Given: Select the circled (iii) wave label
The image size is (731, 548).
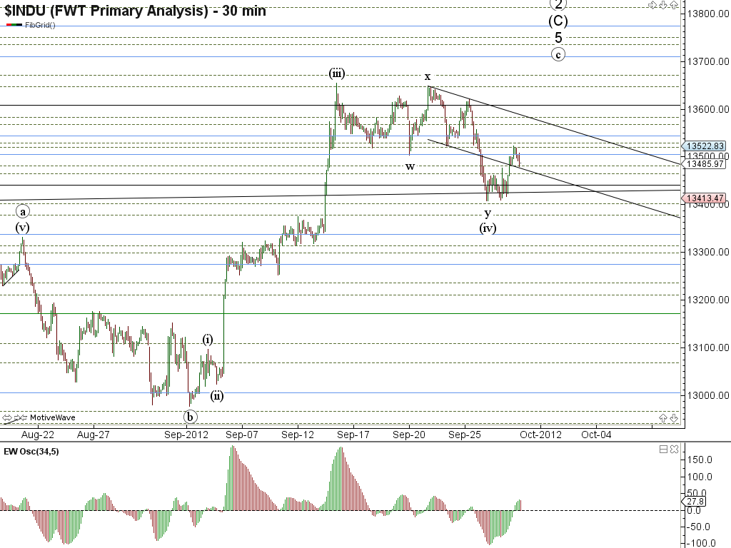Looking at the screenshot, I should (x=337, y=73).
